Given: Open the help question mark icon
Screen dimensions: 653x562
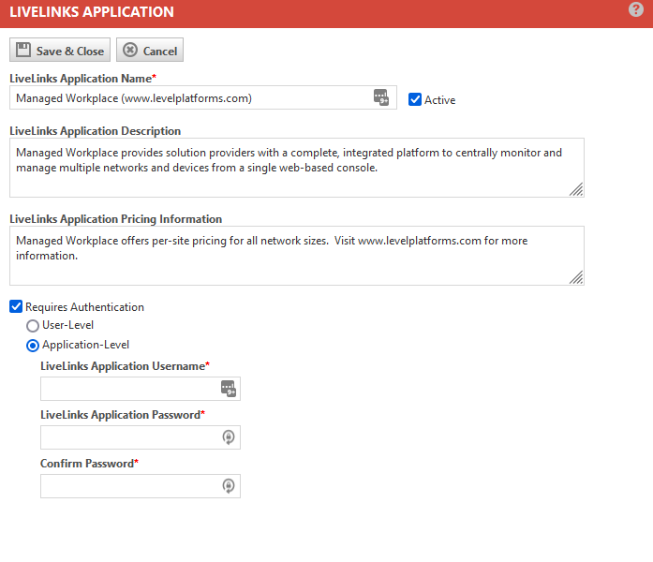Looking at the screenshot, I should (x=635, y=9).
